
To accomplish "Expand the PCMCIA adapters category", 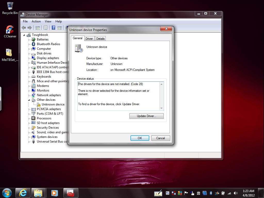I will (29, 109).
